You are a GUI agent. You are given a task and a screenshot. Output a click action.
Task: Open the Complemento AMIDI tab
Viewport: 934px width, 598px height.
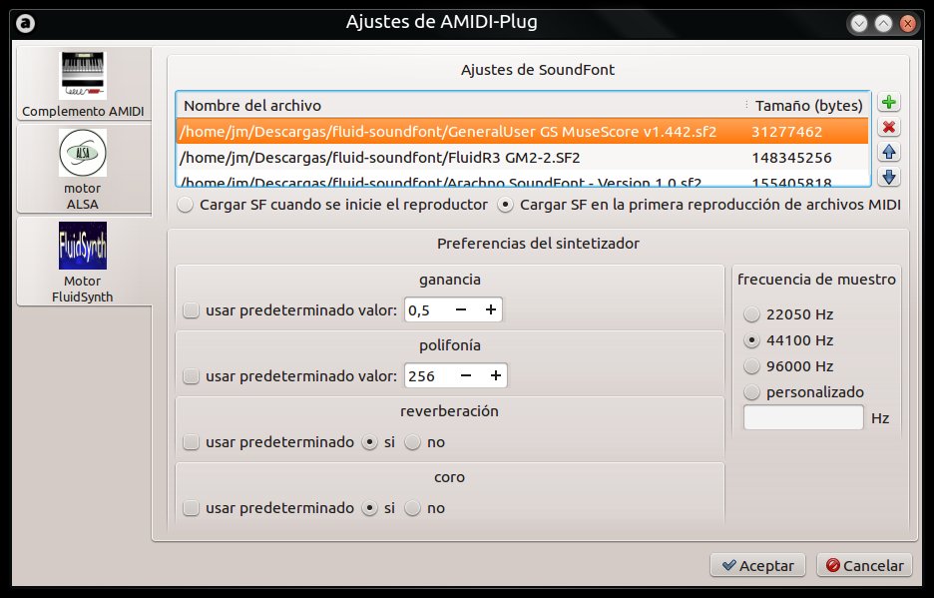coord(83,84)
